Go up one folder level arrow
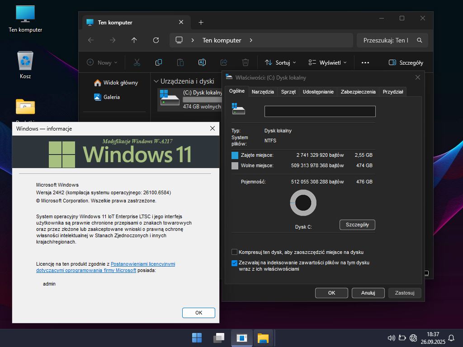 pos(134,40)
